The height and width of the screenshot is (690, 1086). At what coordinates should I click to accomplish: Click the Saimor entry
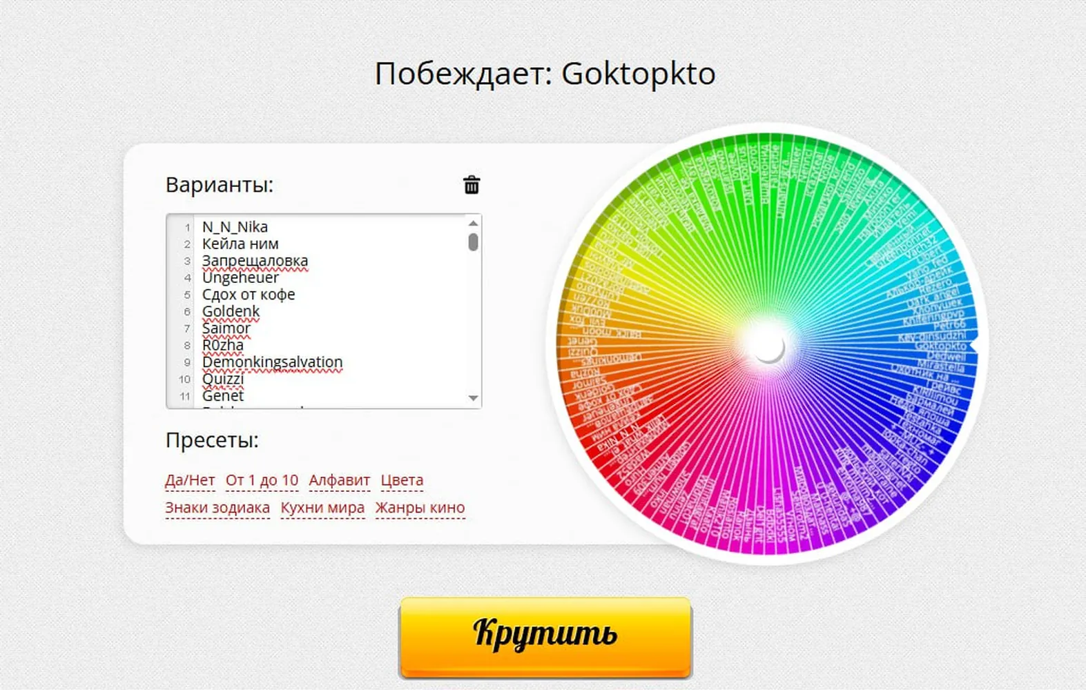tap(226, 328)
